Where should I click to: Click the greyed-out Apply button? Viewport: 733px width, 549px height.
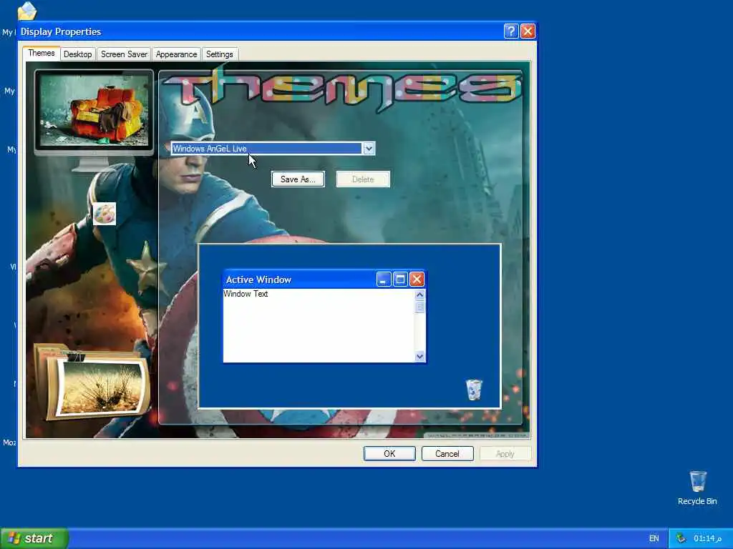pyautogui.click(x=505, y=454)
